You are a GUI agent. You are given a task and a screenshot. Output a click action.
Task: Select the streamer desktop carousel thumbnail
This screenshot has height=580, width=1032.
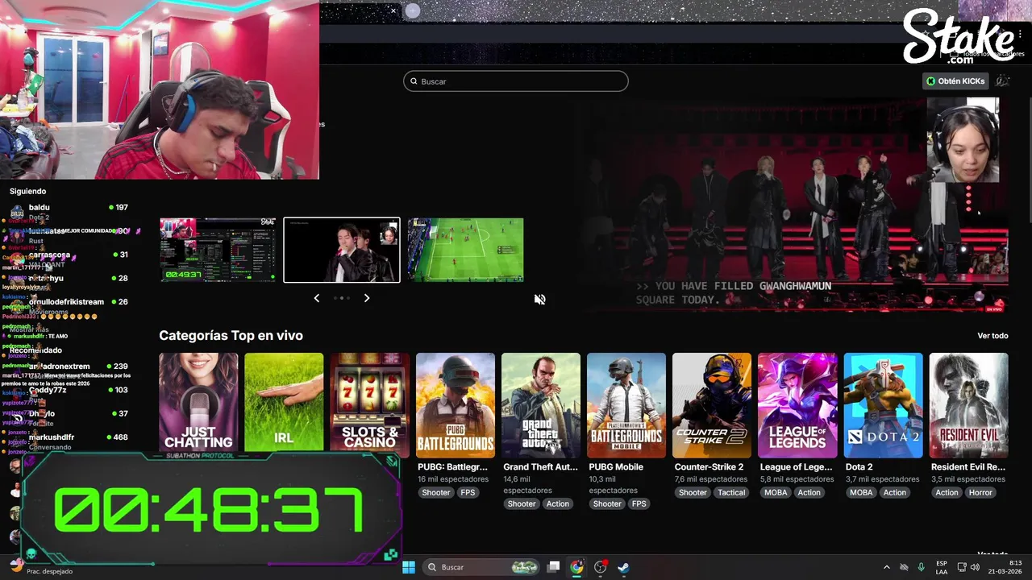click(218, 250)
